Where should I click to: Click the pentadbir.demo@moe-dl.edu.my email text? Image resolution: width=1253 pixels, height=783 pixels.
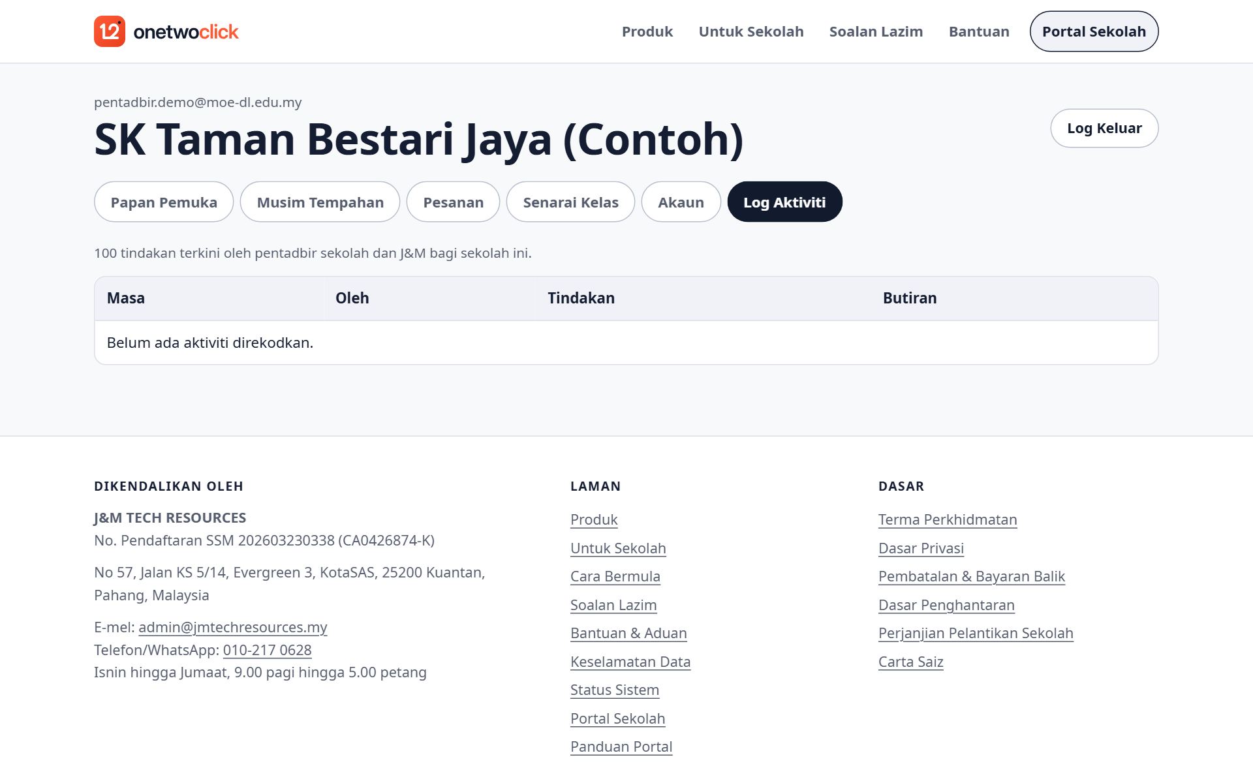(198, 102)
